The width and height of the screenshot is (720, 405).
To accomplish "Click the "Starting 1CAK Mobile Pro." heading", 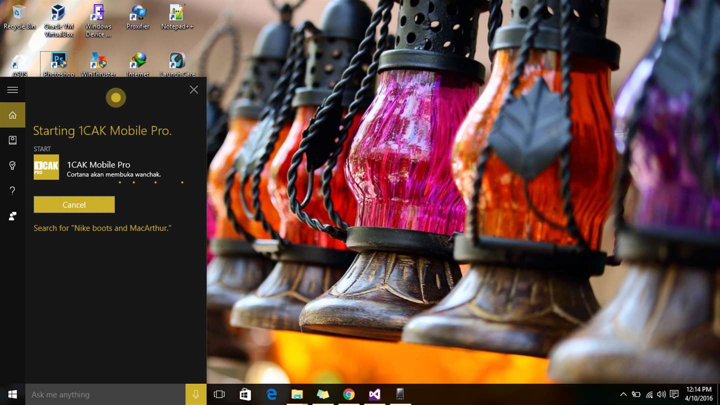I will point(102,131).
